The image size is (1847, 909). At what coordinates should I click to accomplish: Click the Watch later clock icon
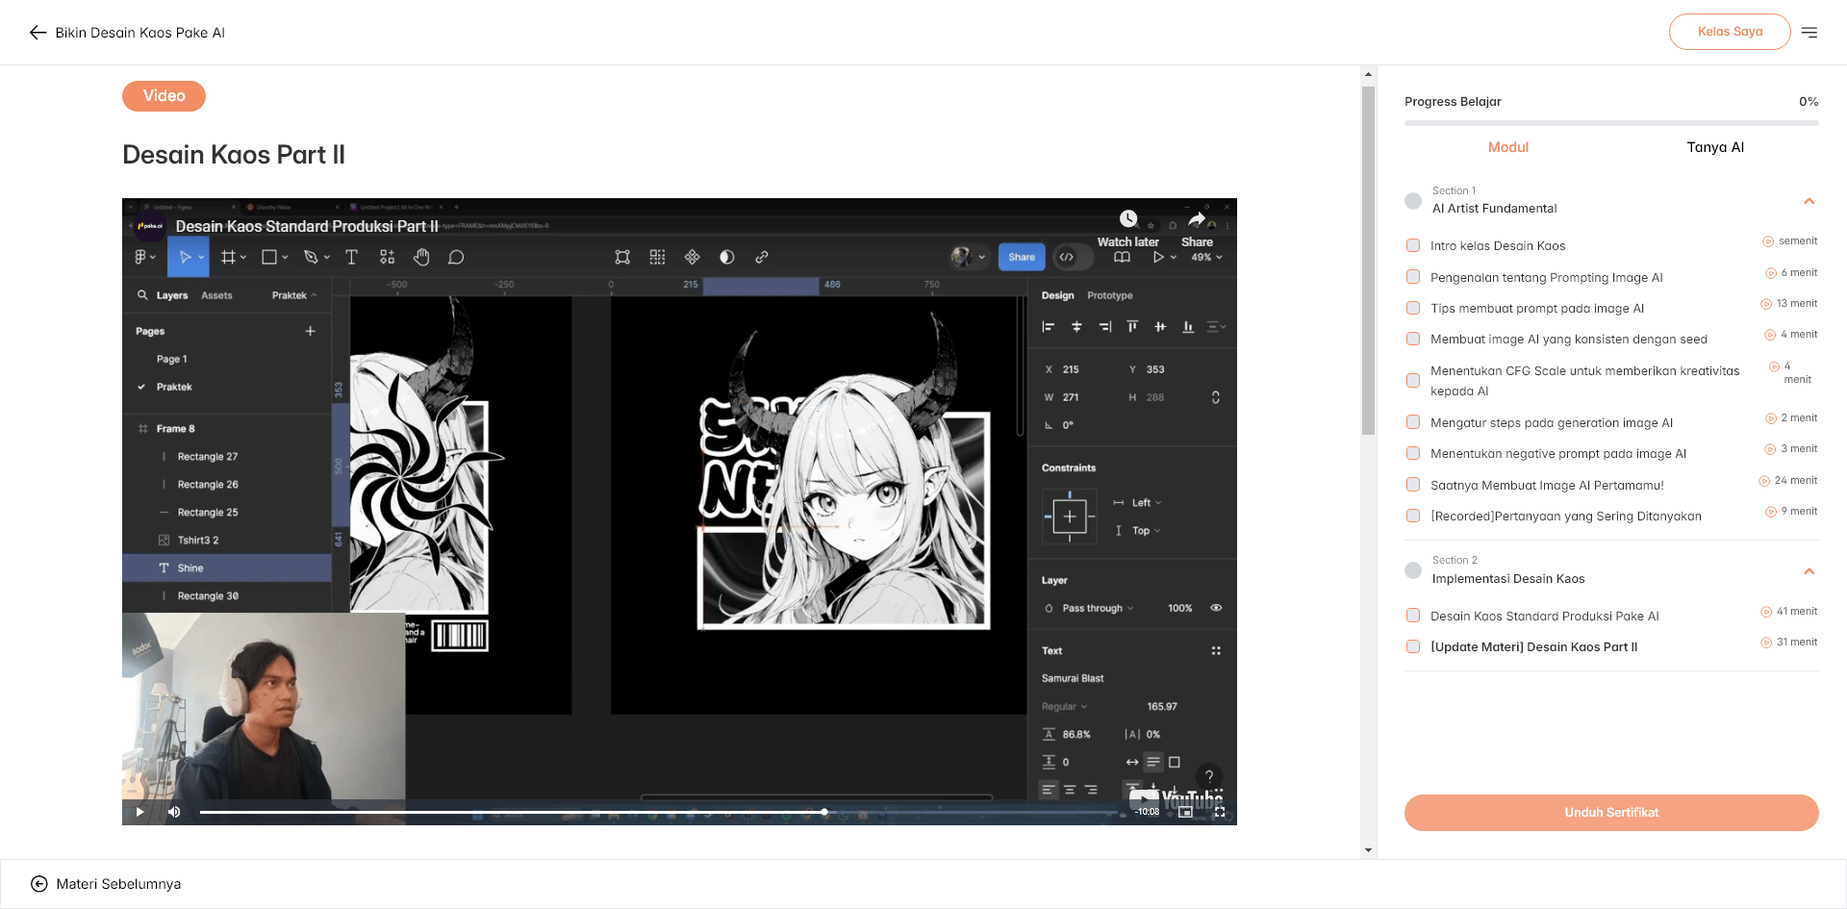pos(1128,219)
